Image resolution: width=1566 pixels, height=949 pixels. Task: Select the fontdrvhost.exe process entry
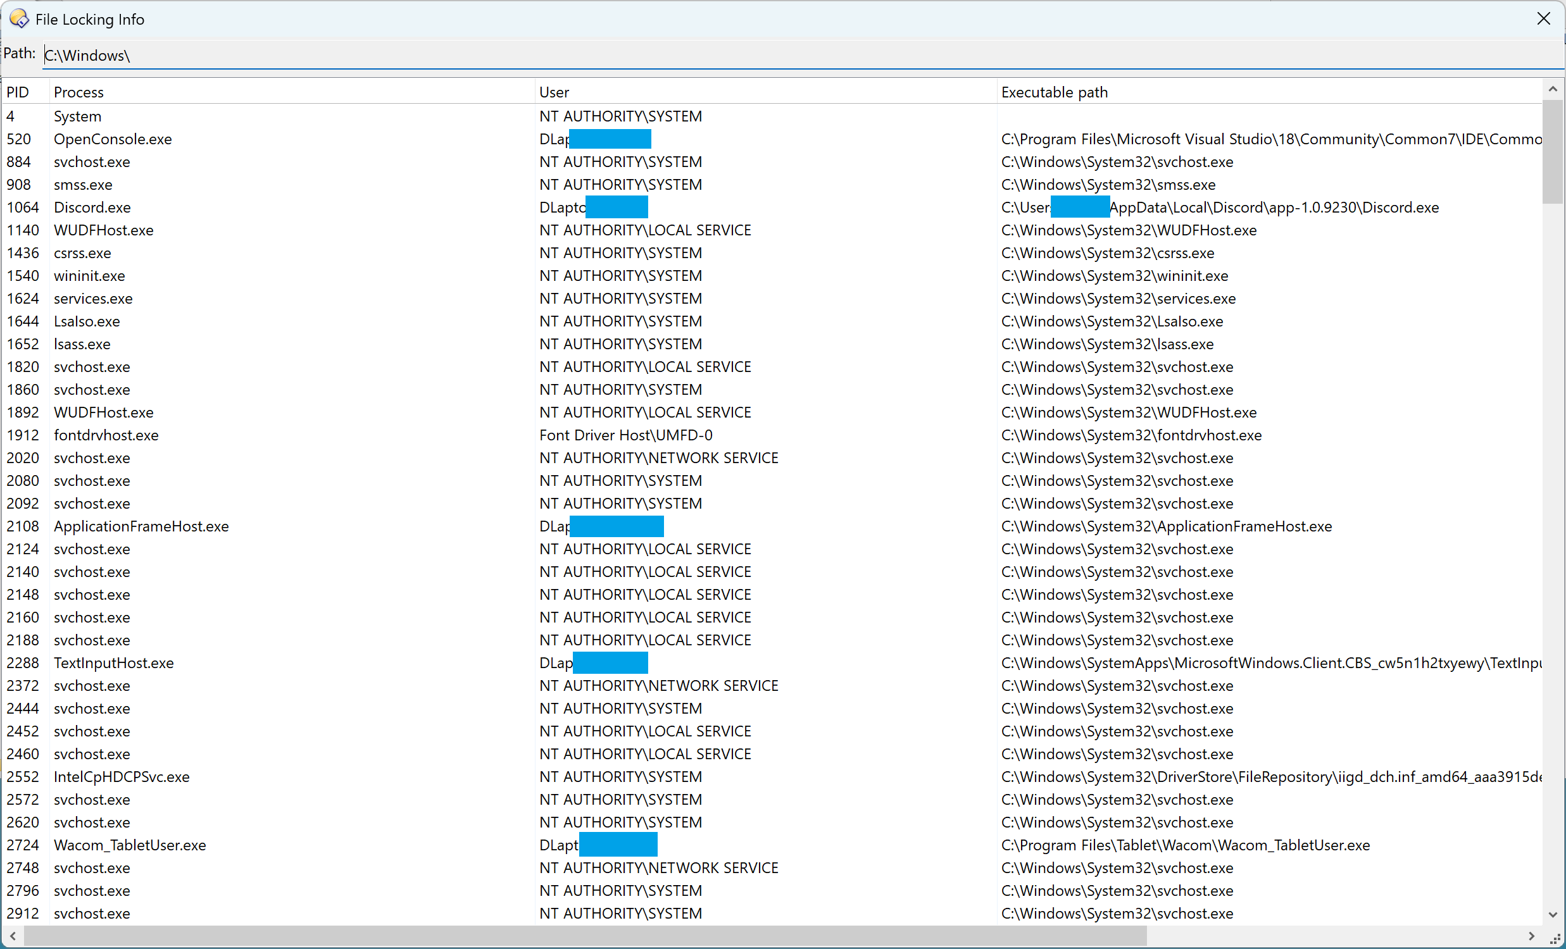106,435
